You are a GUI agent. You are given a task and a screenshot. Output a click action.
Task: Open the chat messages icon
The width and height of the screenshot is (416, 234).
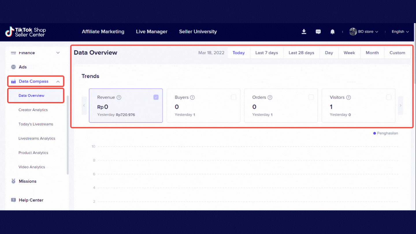pos(318,32)
